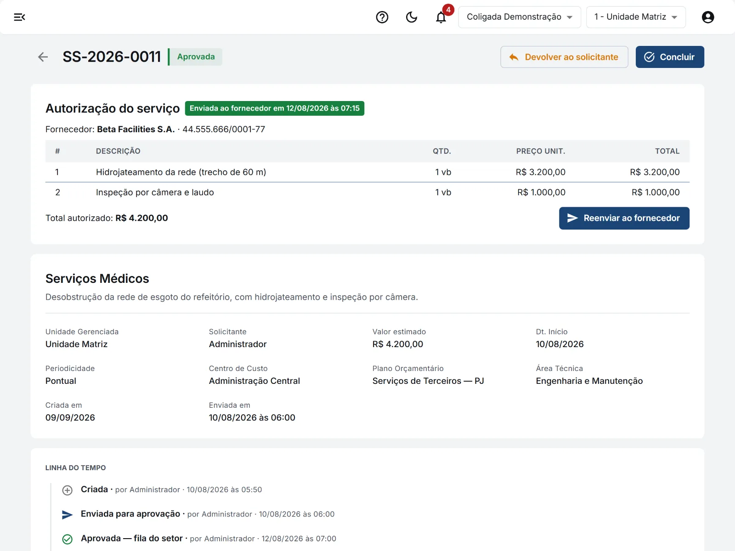This screenshot has width=735, height=551.
Task: Click timeline entry Enviada para aprovação
Action: 208,514
